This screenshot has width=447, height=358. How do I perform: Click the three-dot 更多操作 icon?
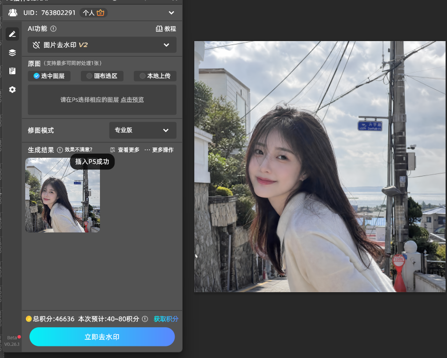tap(147, 150)
